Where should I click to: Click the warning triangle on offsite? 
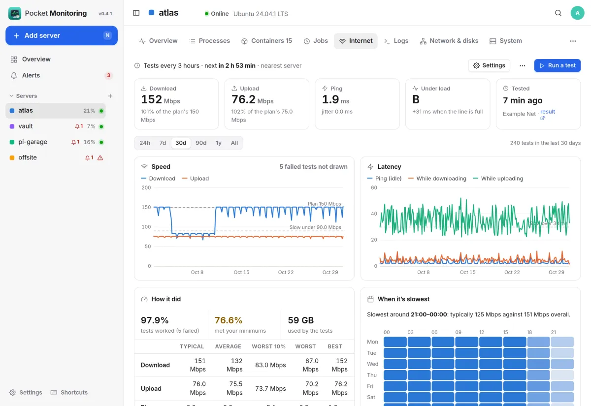(100, 158)
